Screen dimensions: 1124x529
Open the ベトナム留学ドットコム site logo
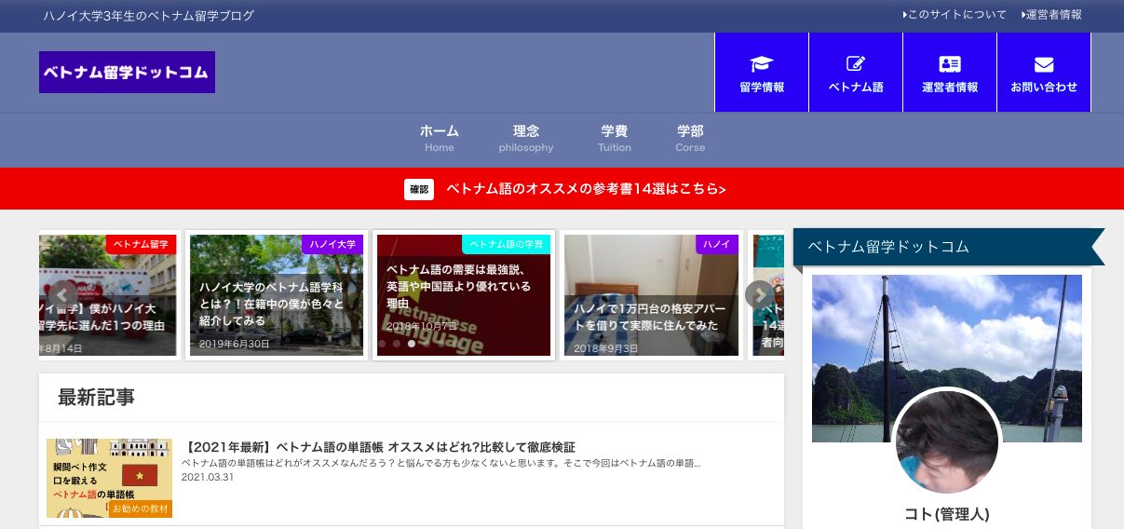coord(127,72)
